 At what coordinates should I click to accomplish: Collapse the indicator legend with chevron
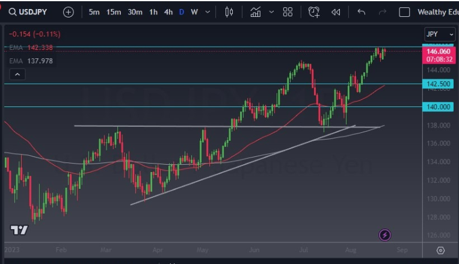click(17, 75)
